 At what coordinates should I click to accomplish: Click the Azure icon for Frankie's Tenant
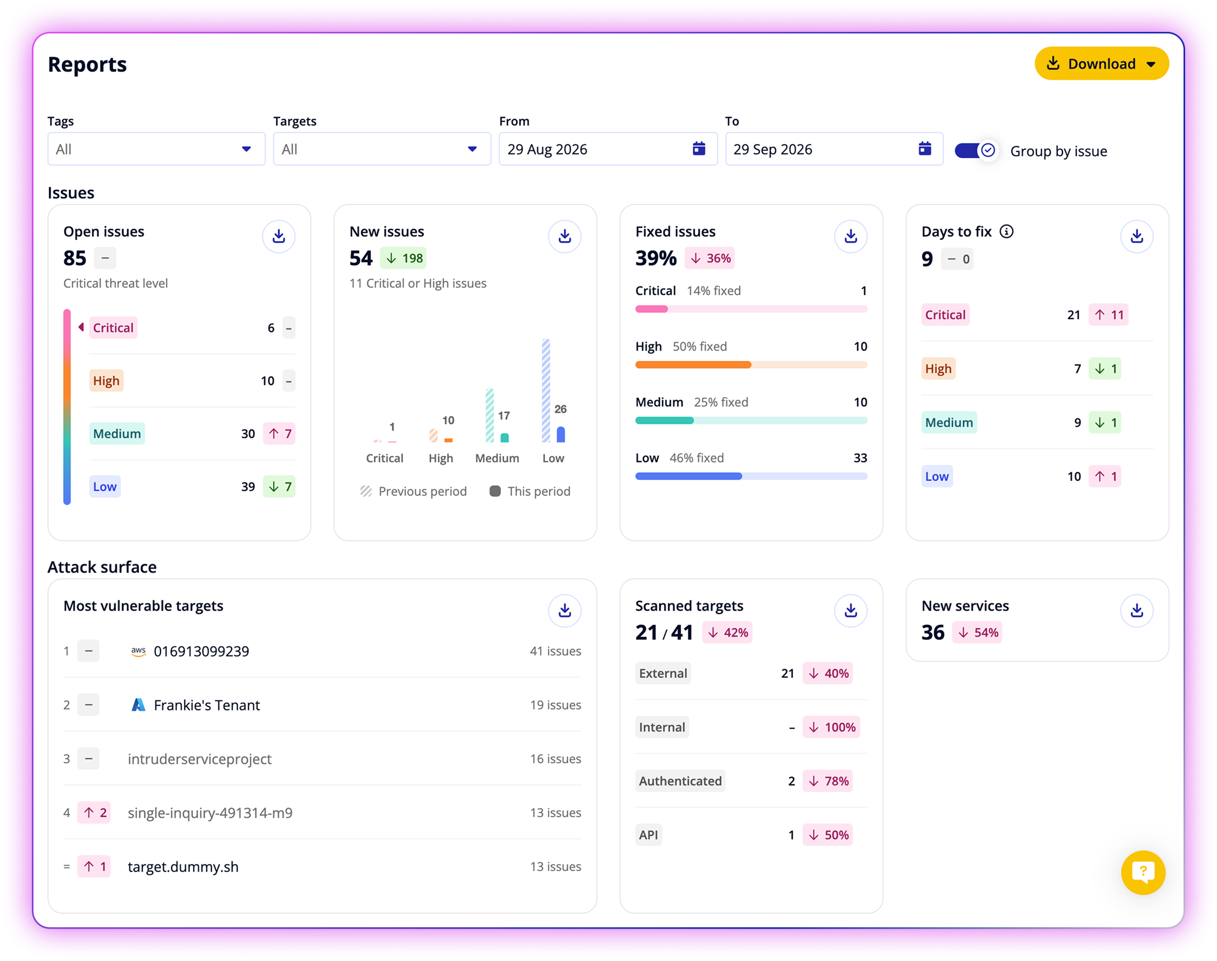click(x=139, y=704)
